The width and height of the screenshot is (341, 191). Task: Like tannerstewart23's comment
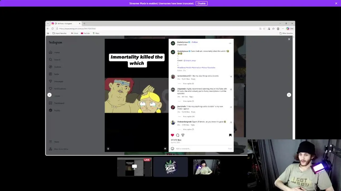coord(231,77)
